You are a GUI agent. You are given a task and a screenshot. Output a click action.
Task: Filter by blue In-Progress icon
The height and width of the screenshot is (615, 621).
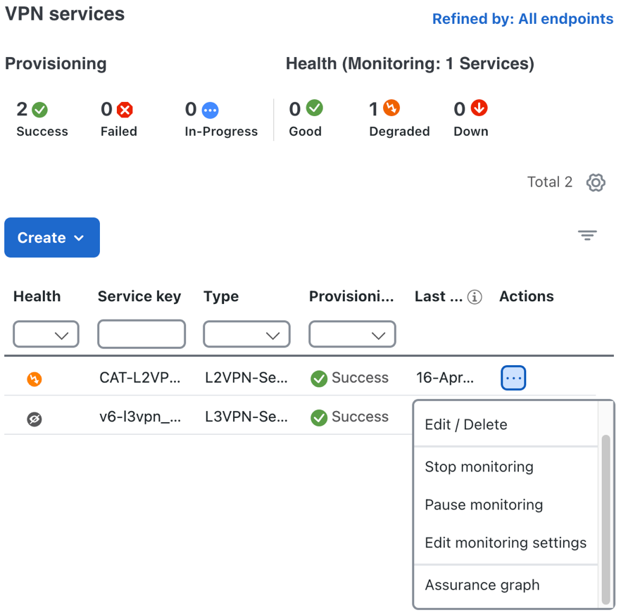click(x=210, y=110)
